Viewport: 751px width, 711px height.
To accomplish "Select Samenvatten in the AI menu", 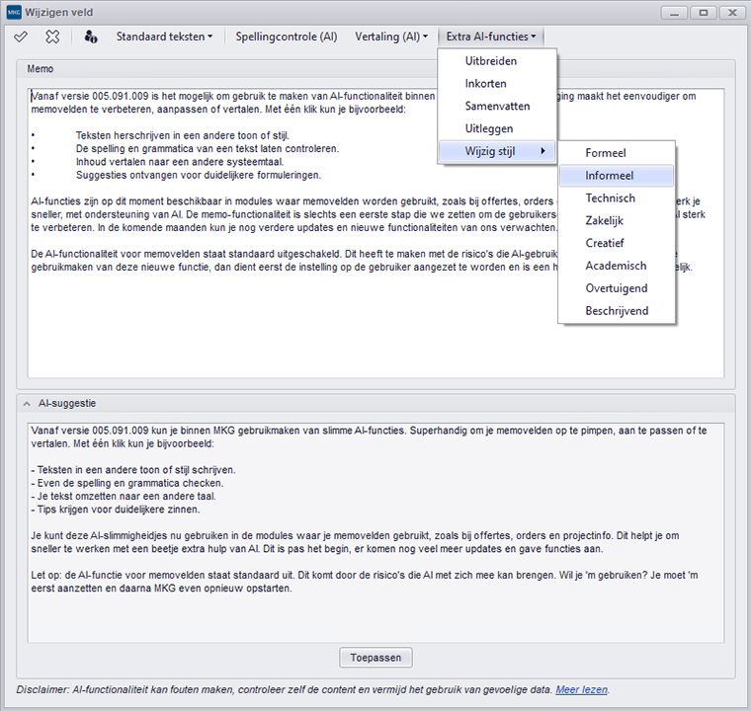I will [x=497, y=107].
